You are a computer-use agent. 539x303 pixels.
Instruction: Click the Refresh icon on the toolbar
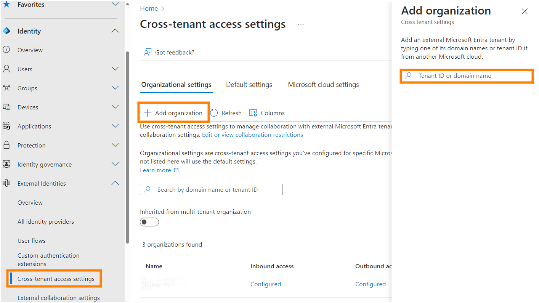[x=215, y=112]
